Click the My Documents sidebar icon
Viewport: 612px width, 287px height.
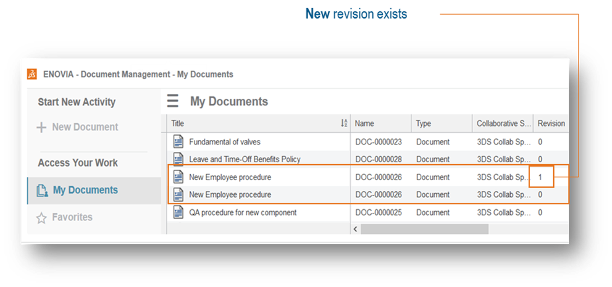42,191
